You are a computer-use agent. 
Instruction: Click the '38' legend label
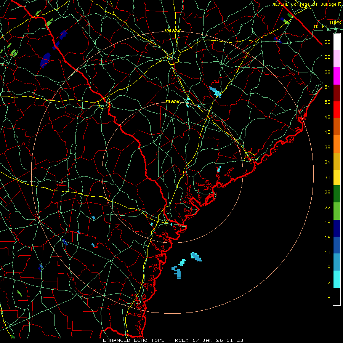tap(327, 147)
